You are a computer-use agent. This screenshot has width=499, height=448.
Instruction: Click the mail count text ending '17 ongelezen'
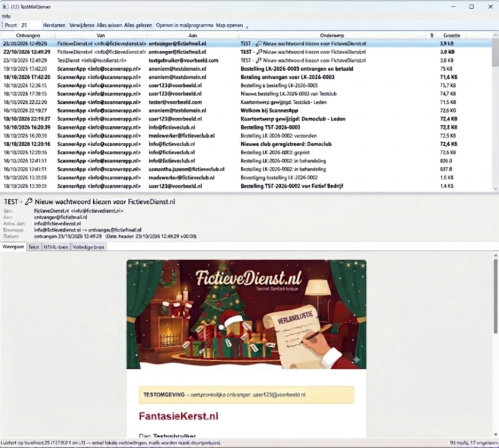[x=474, y=443]
